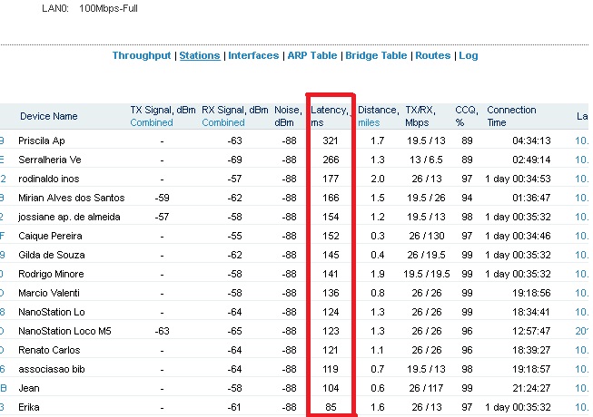View the Bridge Table tab
This screenshot has height=417, width=593.
376,55
